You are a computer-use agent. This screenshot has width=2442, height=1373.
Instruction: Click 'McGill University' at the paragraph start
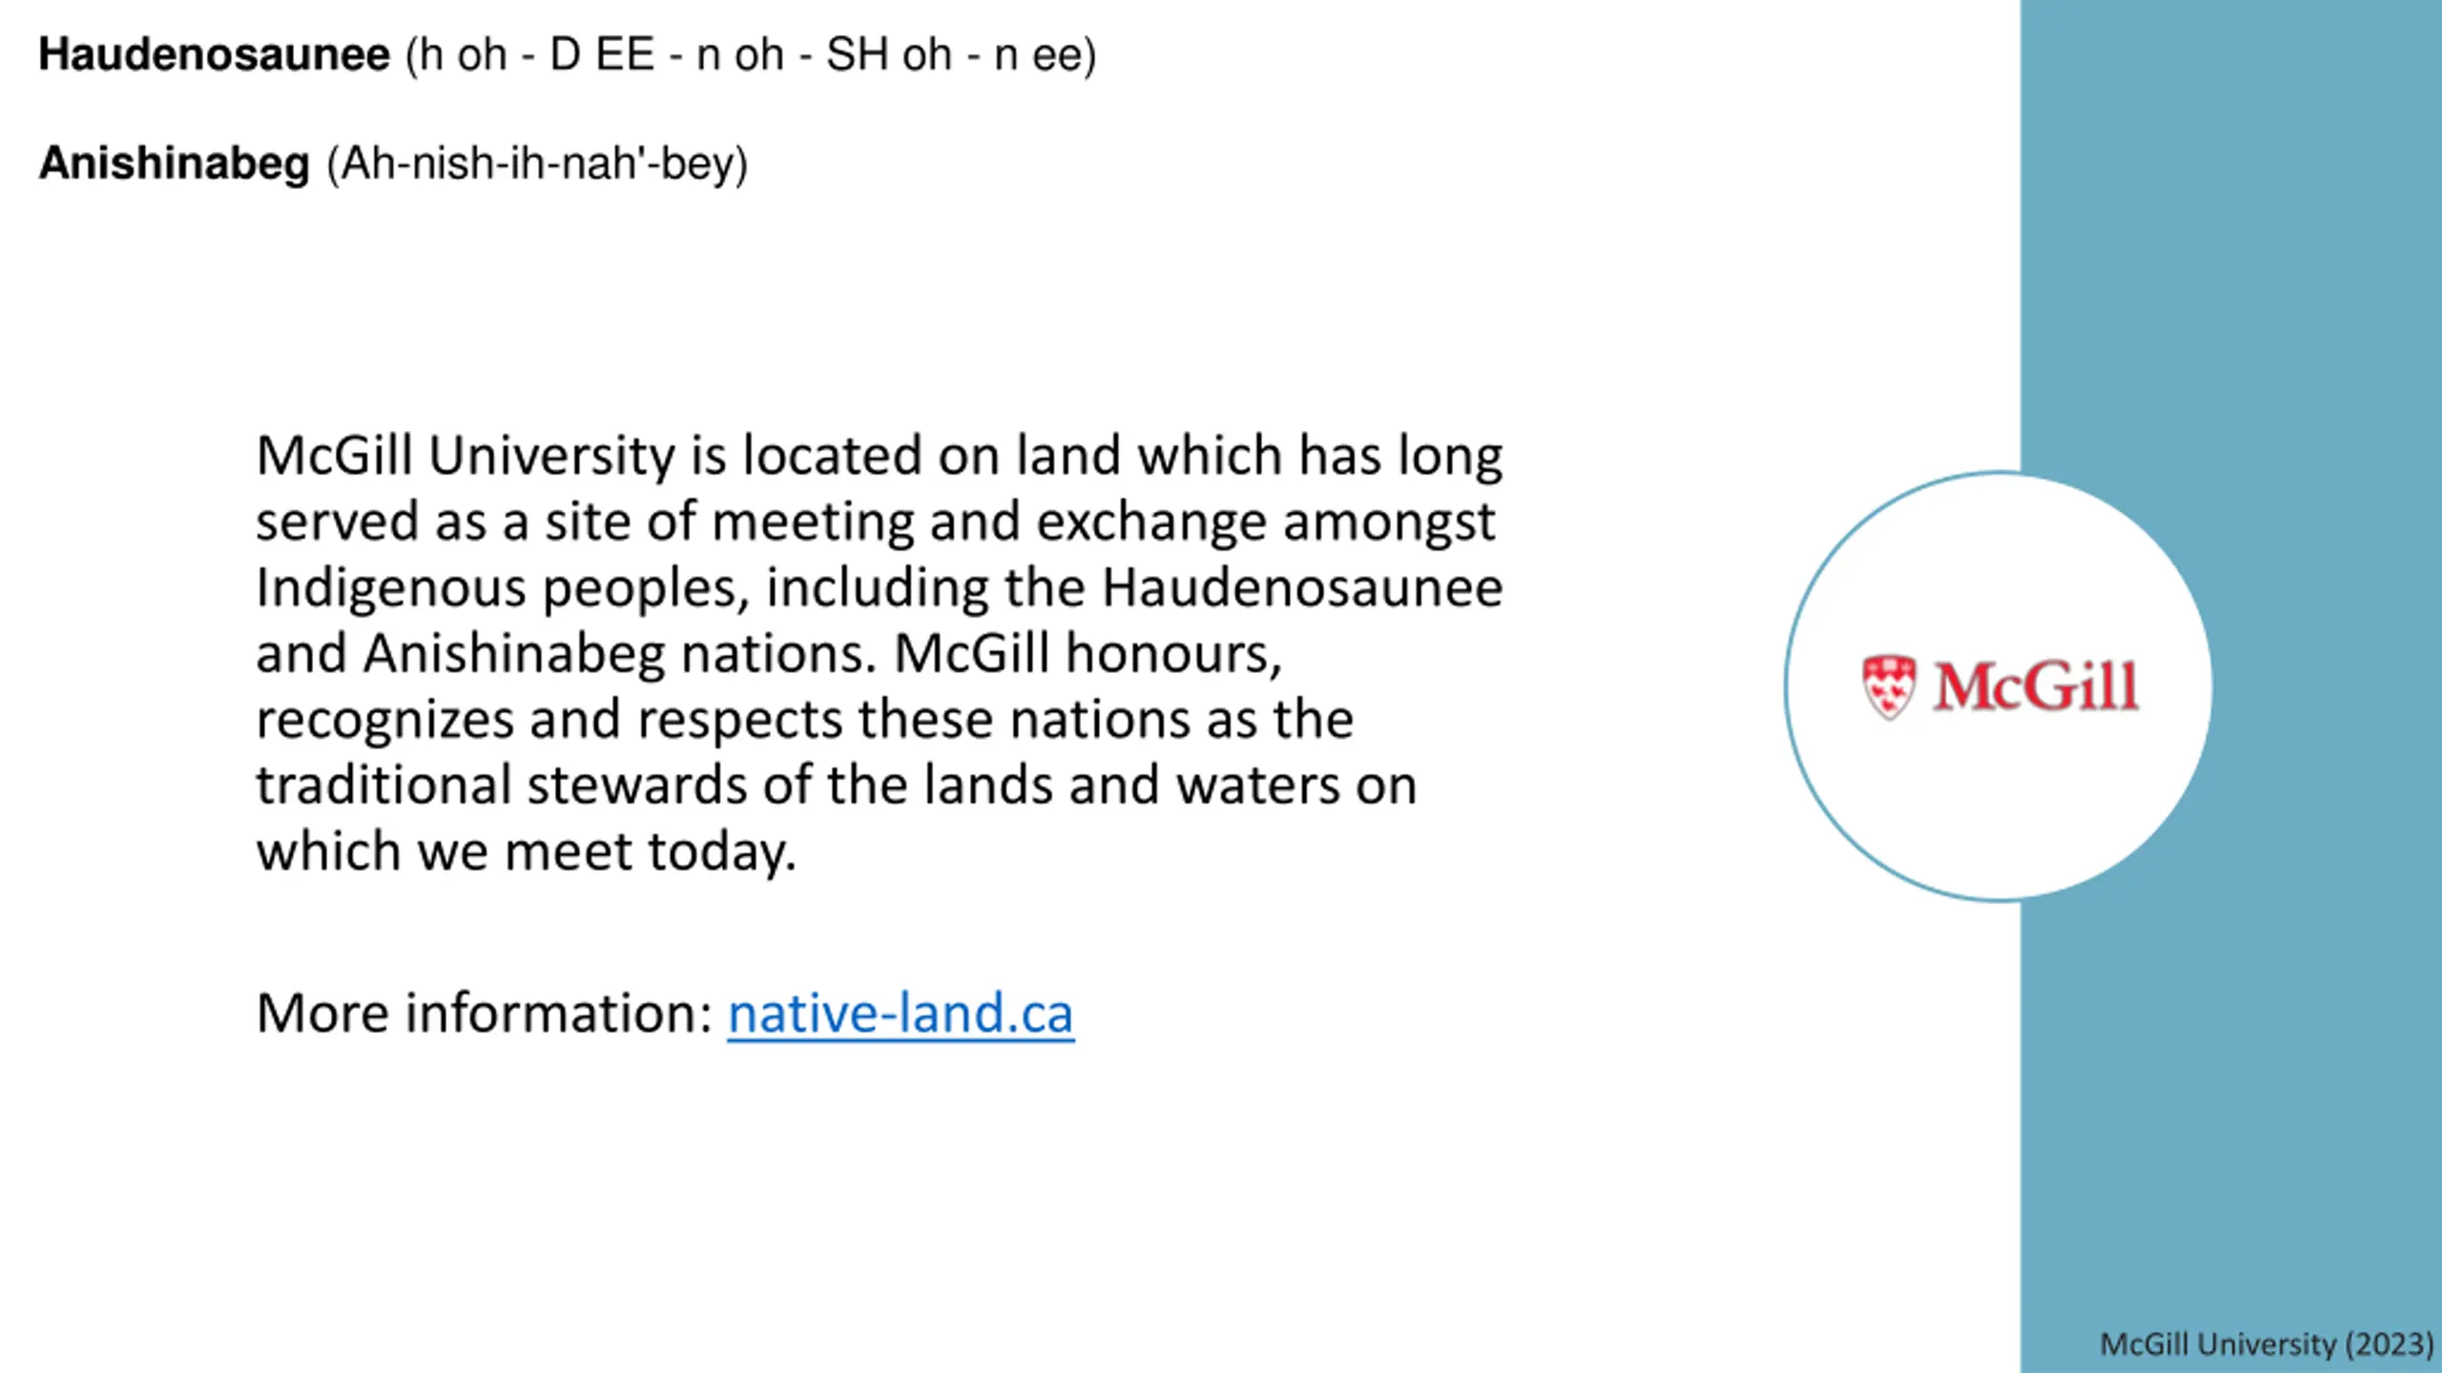pos(466,457)
